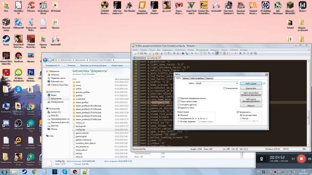312x175 pixels.
Task: Select config.cfg file in Explorer list
Action: pos(80,130)
